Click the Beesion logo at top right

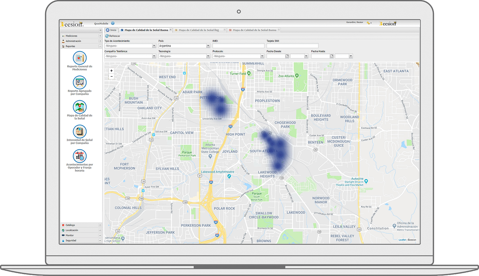(x=388, y=24)
